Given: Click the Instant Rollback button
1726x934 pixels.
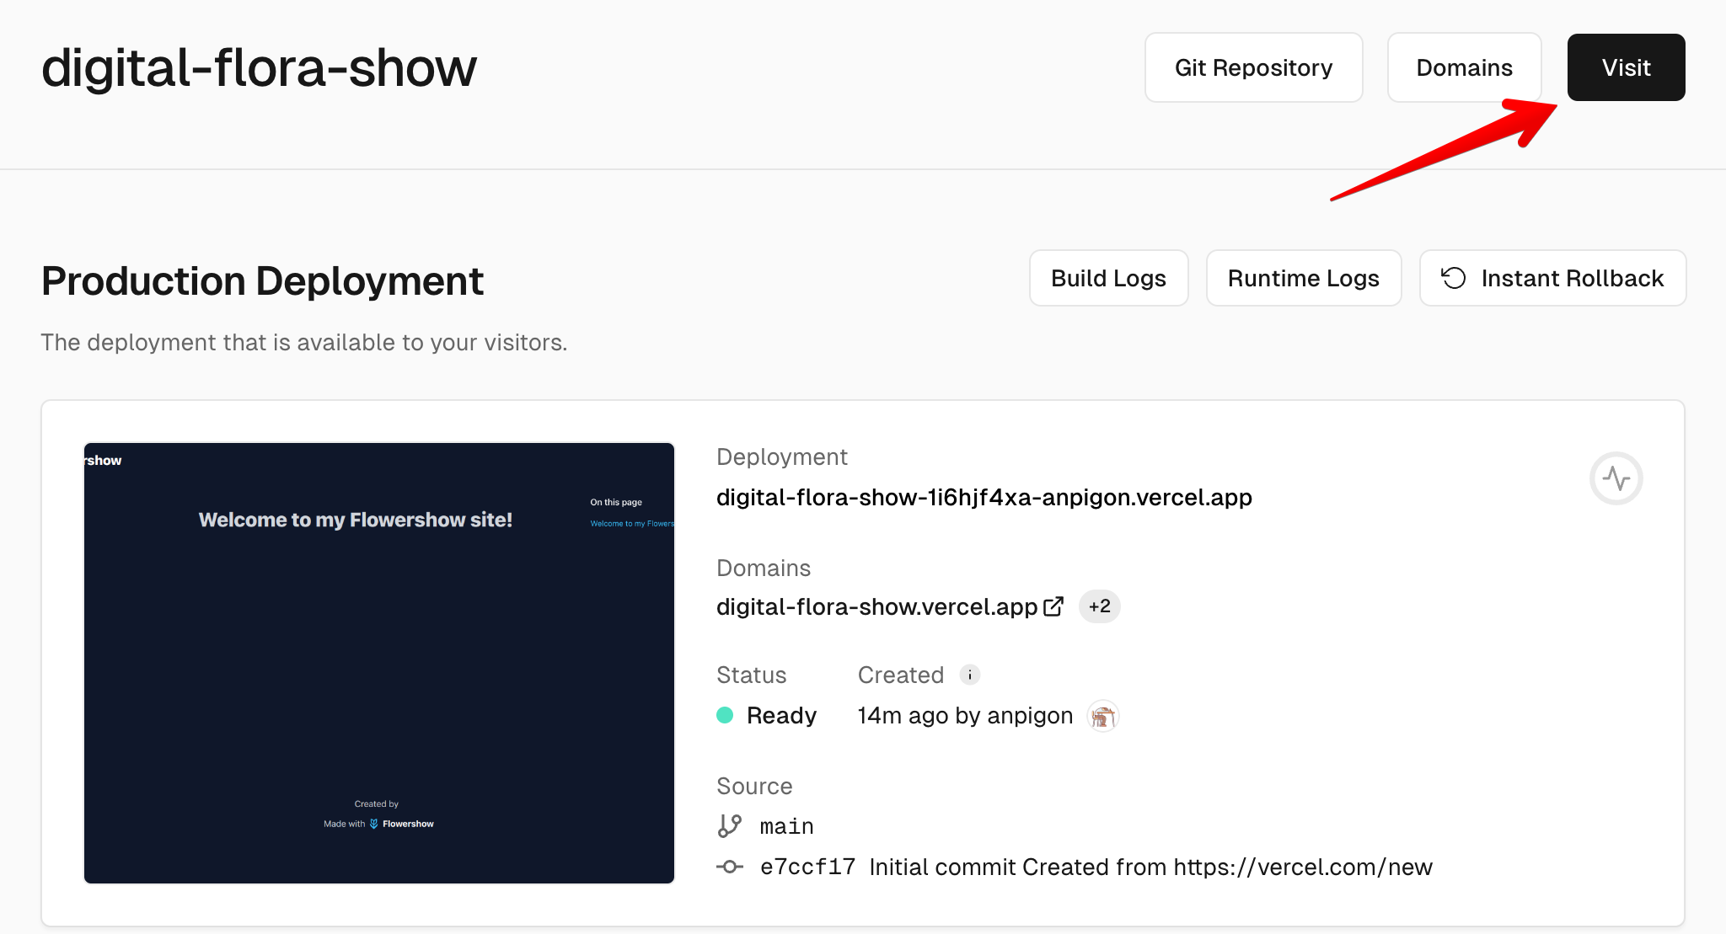Looking at the screenshot, I should [1552, 278].
